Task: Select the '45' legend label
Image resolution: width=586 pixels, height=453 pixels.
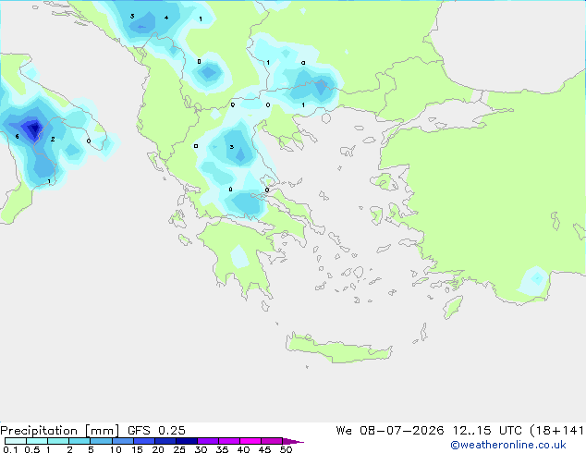Action: (264, 449)
